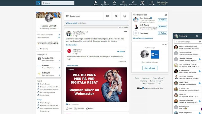Expand post with ...see more

122,61
